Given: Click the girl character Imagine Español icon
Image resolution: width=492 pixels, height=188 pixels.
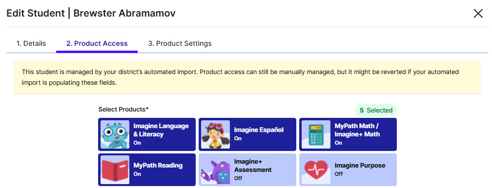Looking at the screenshot, I should (215, 134).
